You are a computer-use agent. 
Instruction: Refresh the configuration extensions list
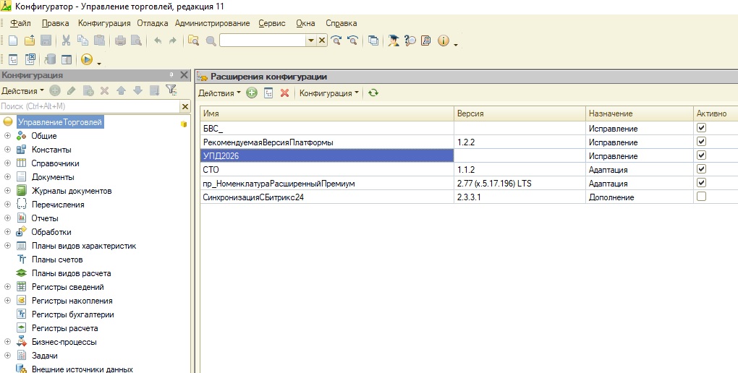point(373,93)
